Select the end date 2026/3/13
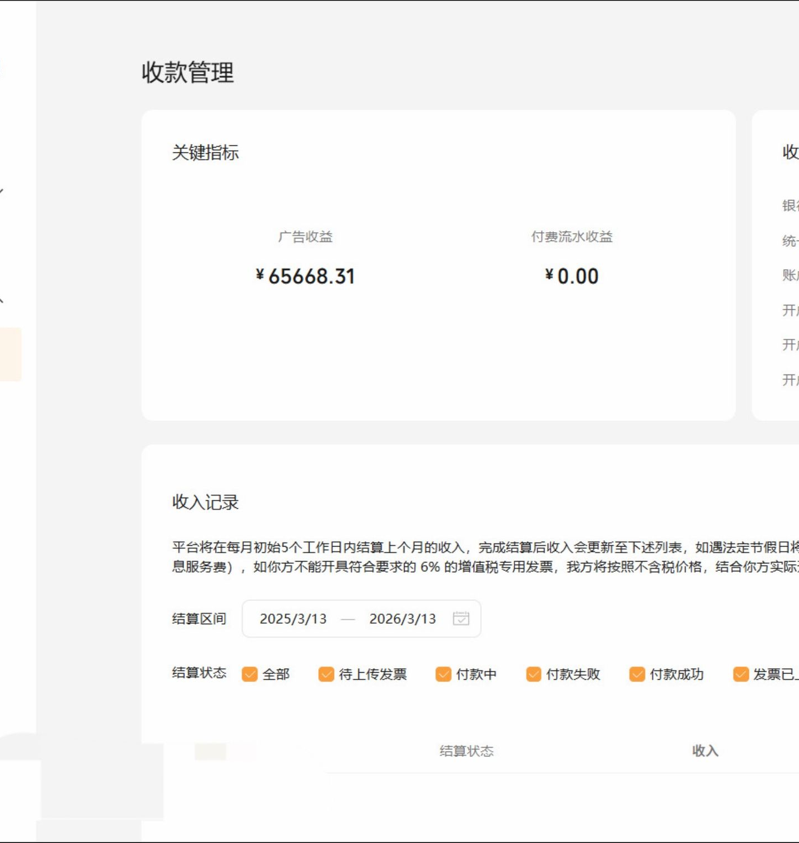Image resolution: width=799 pixels, height=843 pixels. (x=403, y=619)
